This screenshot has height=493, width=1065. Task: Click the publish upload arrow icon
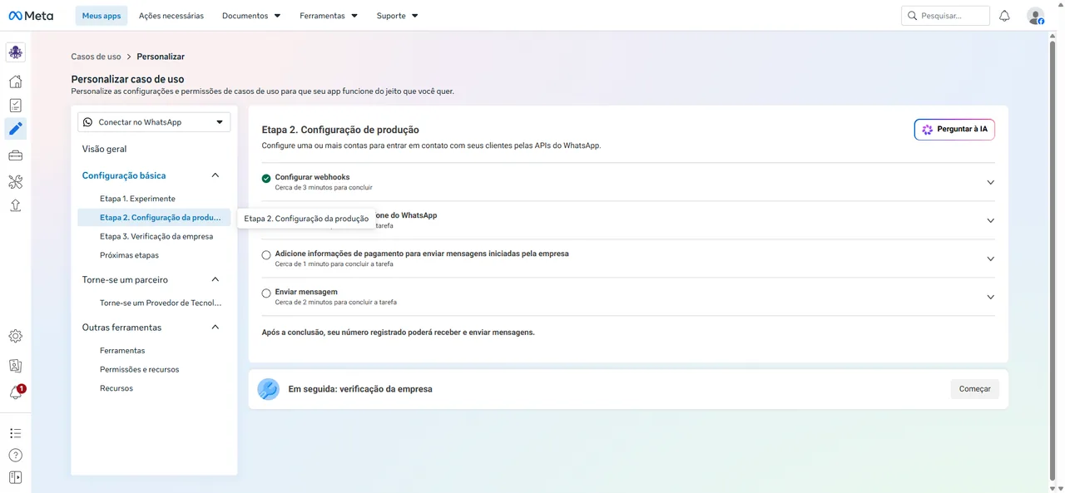tap(16, 205)
